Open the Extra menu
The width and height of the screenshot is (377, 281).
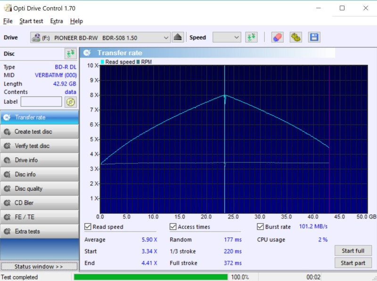point(57,21)
